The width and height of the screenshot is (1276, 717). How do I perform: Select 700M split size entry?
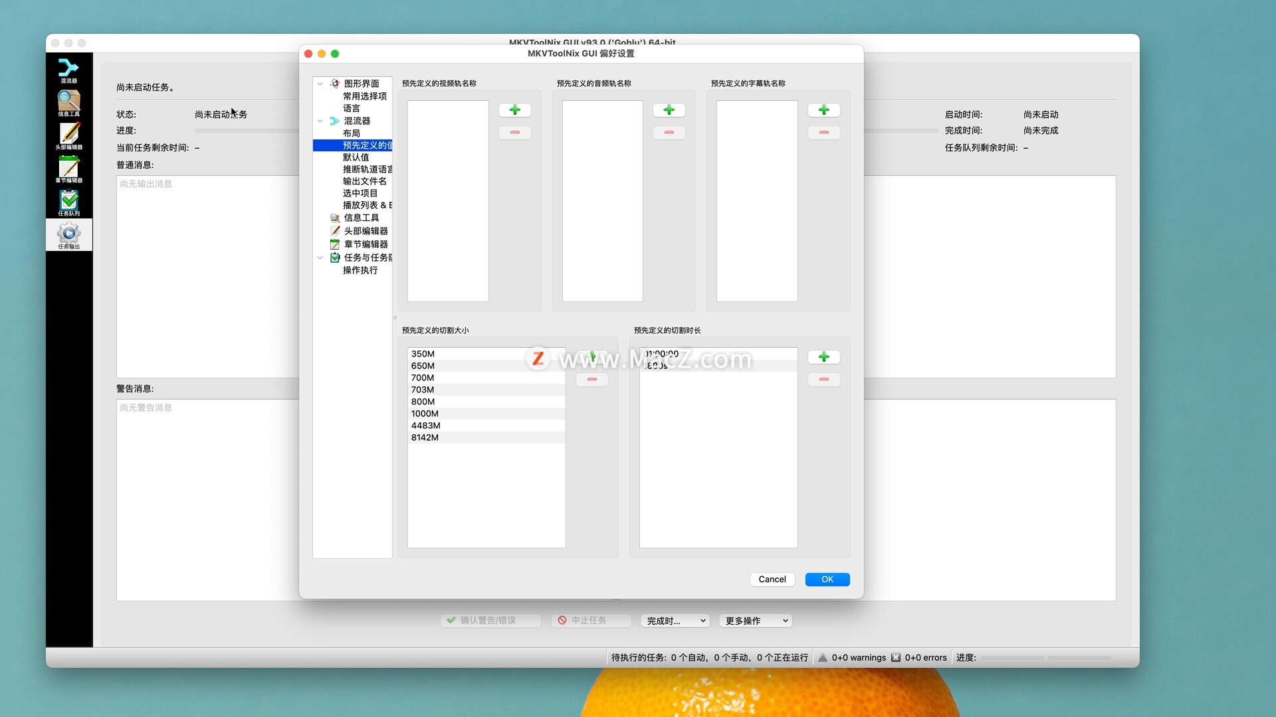486,378
